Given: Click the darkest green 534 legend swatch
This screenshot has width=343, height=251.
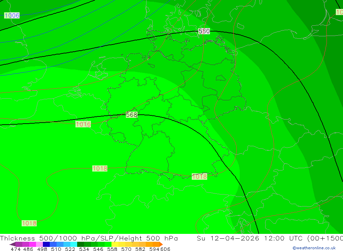Looking at the screenshot, I should [x=81, y=244].
